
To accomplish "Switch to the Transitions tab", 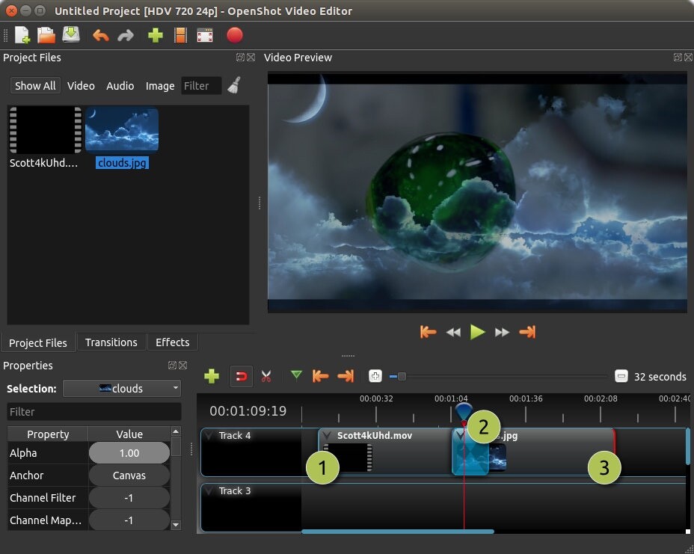I will pos(111,342).
